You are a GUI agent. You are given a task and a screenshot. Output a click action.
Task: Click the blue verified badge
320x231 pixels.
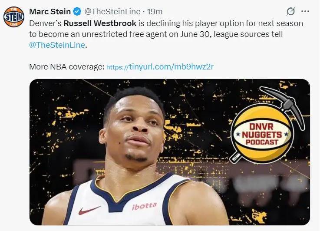click(77, 11)
